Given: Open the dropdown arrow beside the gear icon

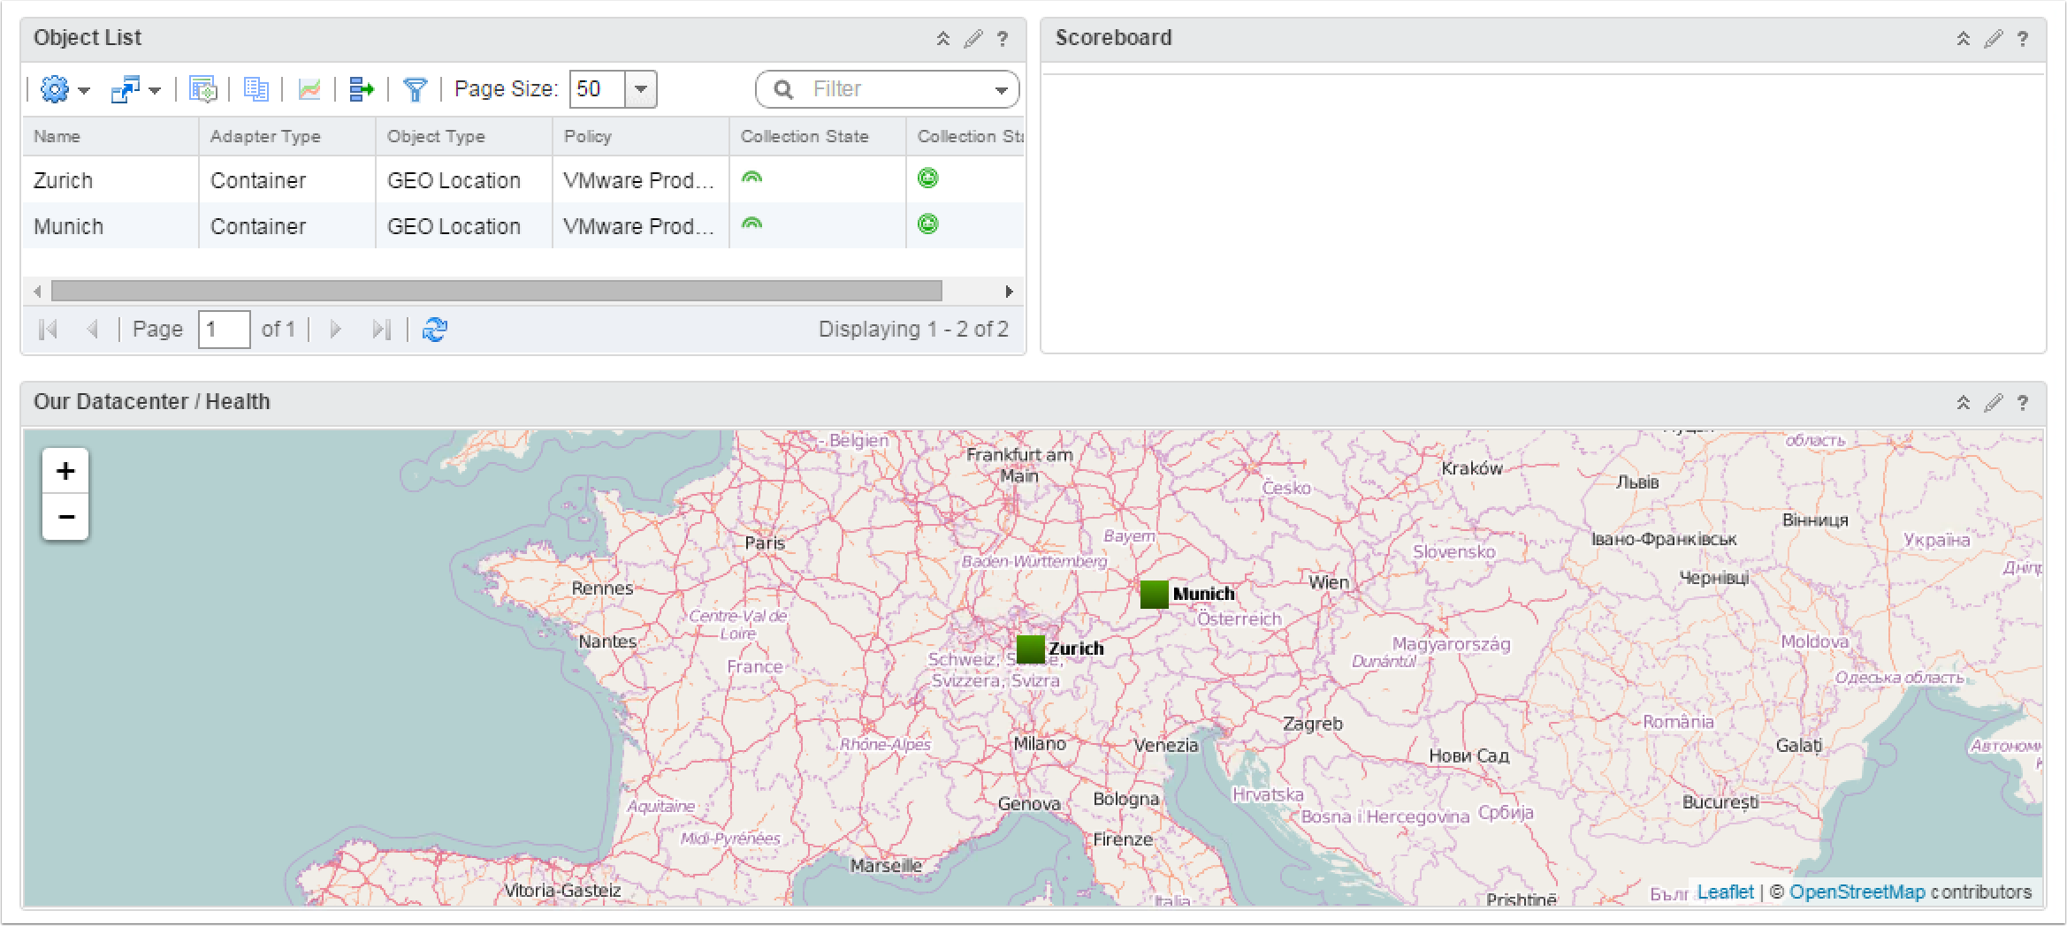Looking at the screenshot, I should pyautogui.click(x=84, y=90).
